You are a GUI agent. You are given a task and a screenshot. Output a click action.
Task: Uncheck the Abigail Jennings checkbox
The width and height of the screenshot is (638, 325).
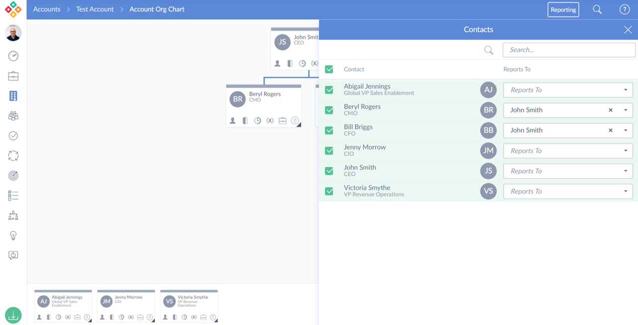329,90
